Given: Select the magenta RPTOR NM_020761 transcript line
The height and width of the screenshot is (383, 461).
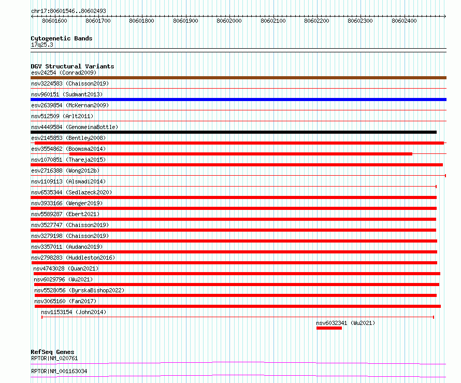Looking at the screenshot, I should pyautogui.click(x=238, y=363).
